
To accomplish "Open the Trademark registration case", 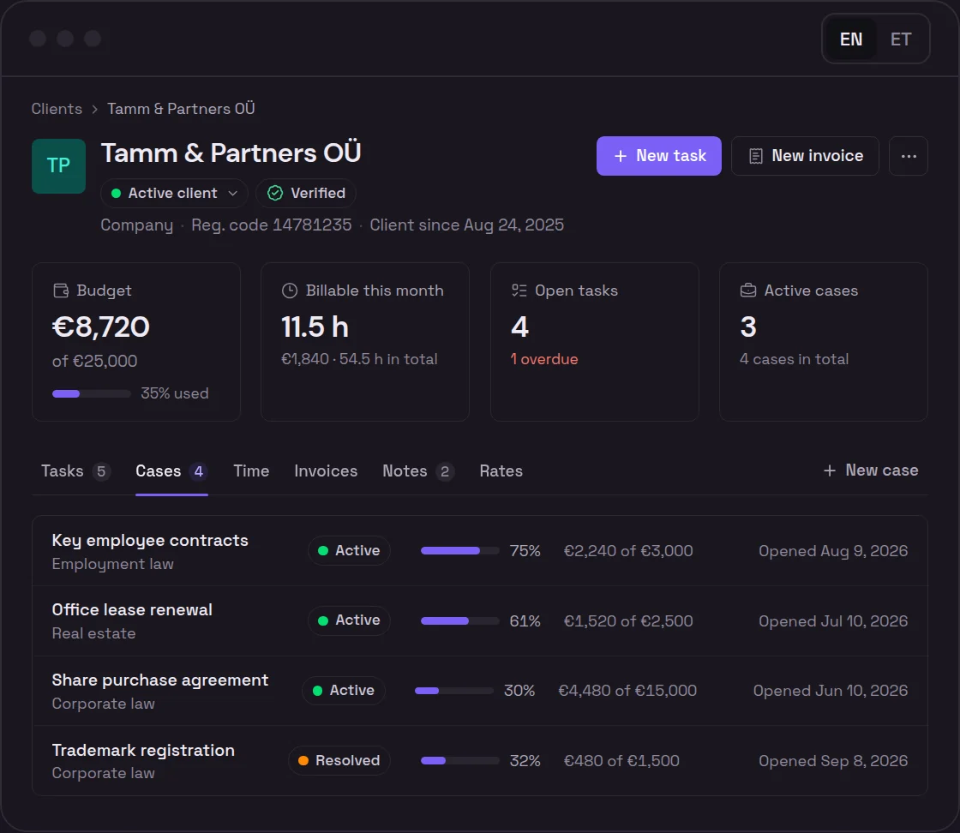I will [480, 761].
